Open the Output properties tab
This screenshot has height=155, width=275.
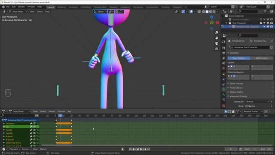pyautogui.click(x=223, y=53)
